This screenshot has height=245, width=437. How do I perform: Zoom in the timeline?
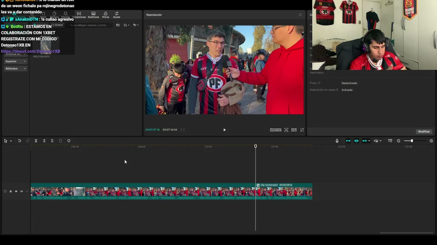pyautogui.click(x=431, y=141)
